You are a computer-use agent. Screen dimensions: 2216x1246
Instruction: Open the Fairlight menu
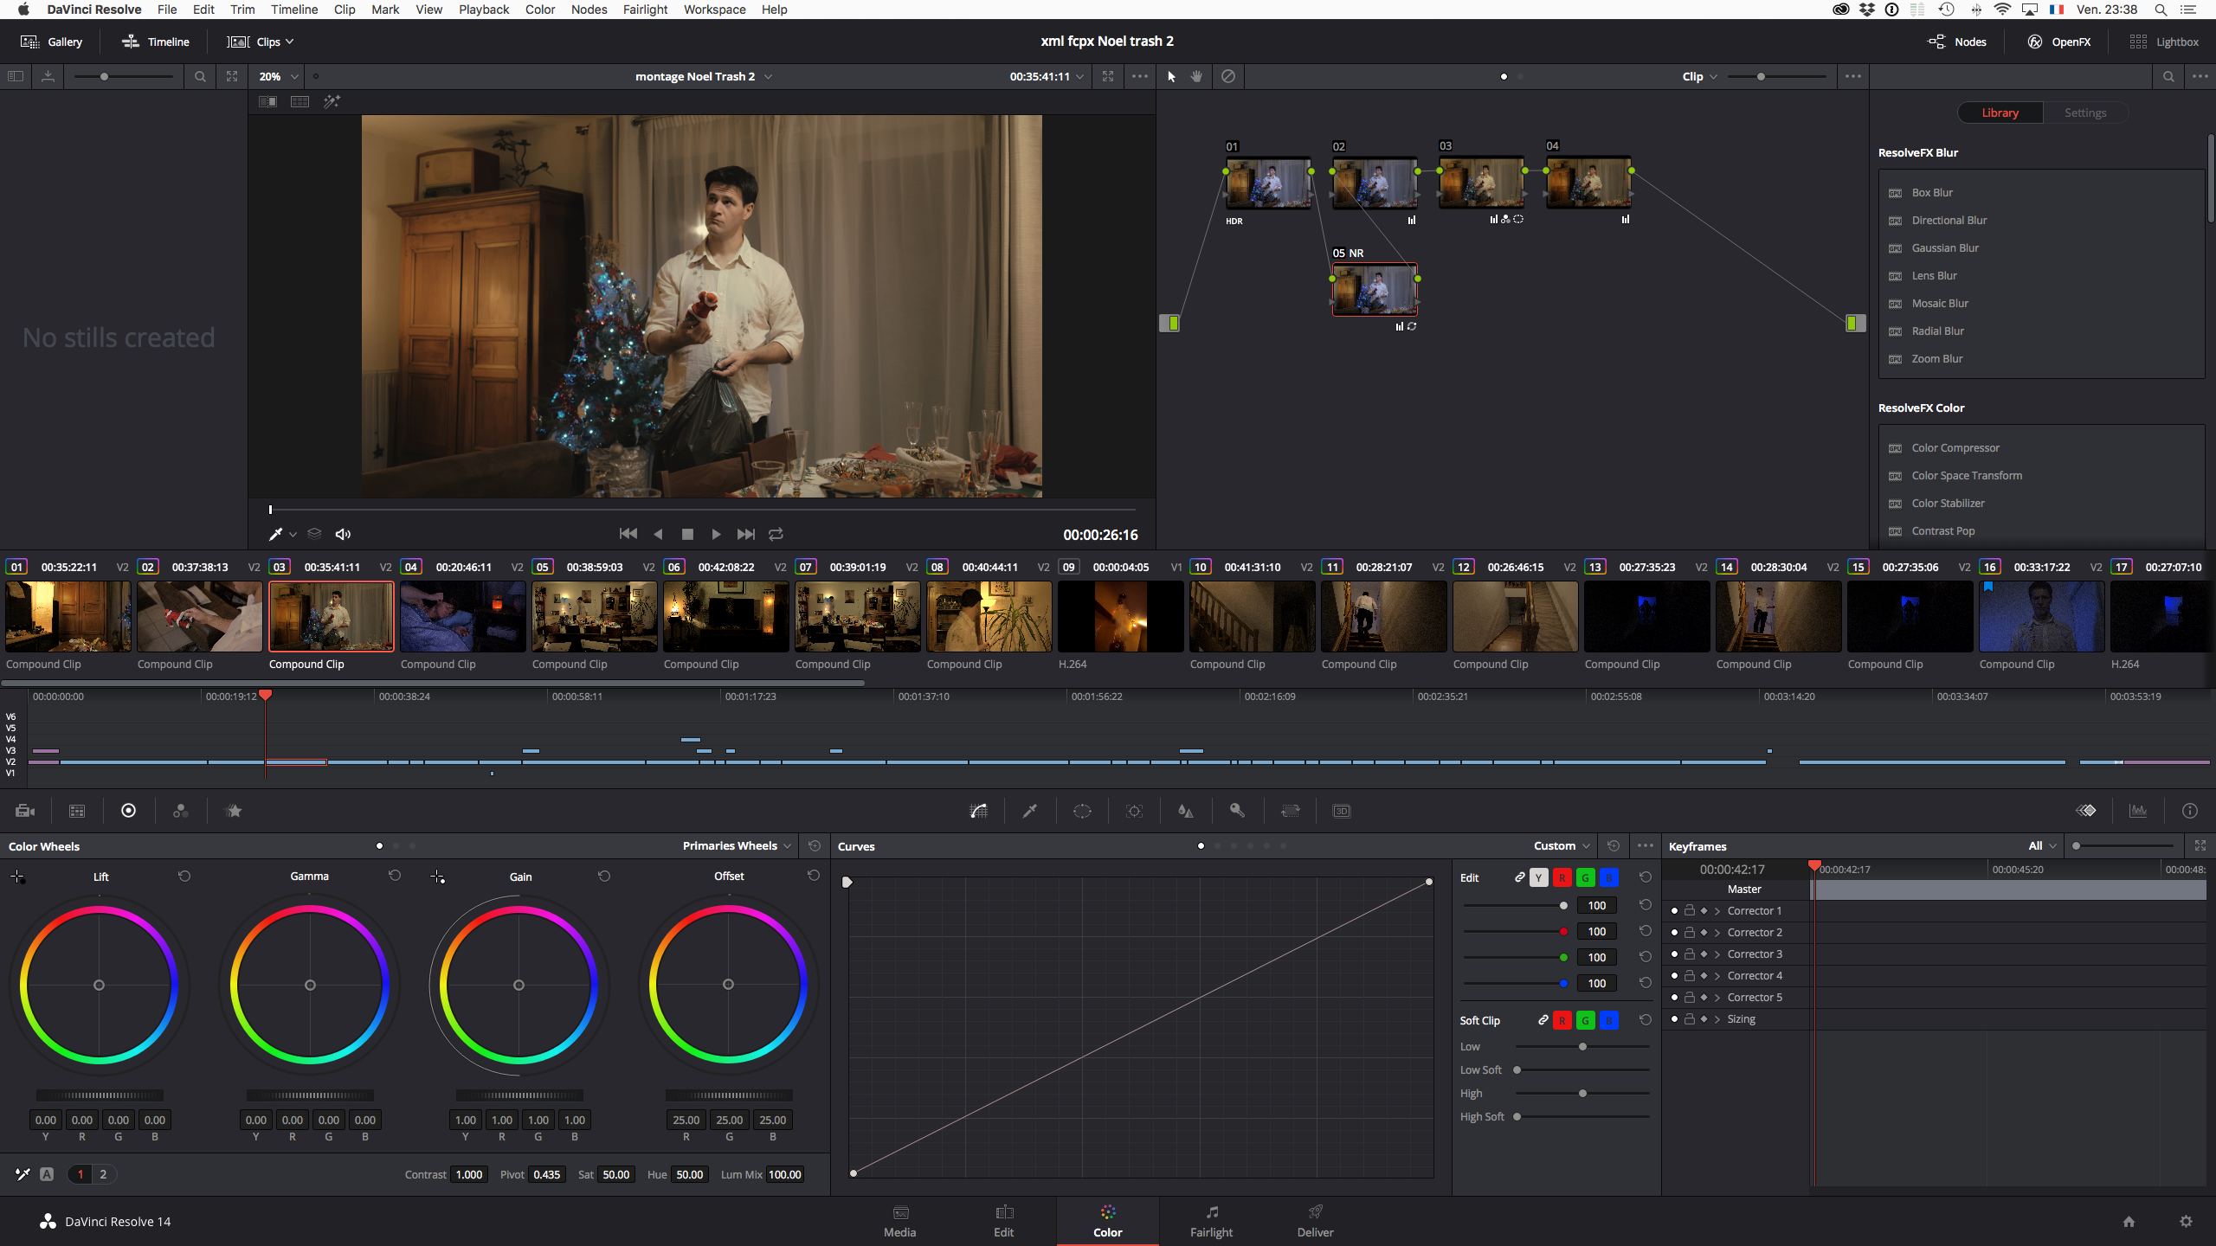(645, 10)
